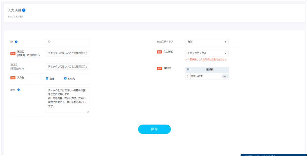This screenshot has height=156, width=307.
Task: Click the ID input field
Action: (x=67, y=42)
